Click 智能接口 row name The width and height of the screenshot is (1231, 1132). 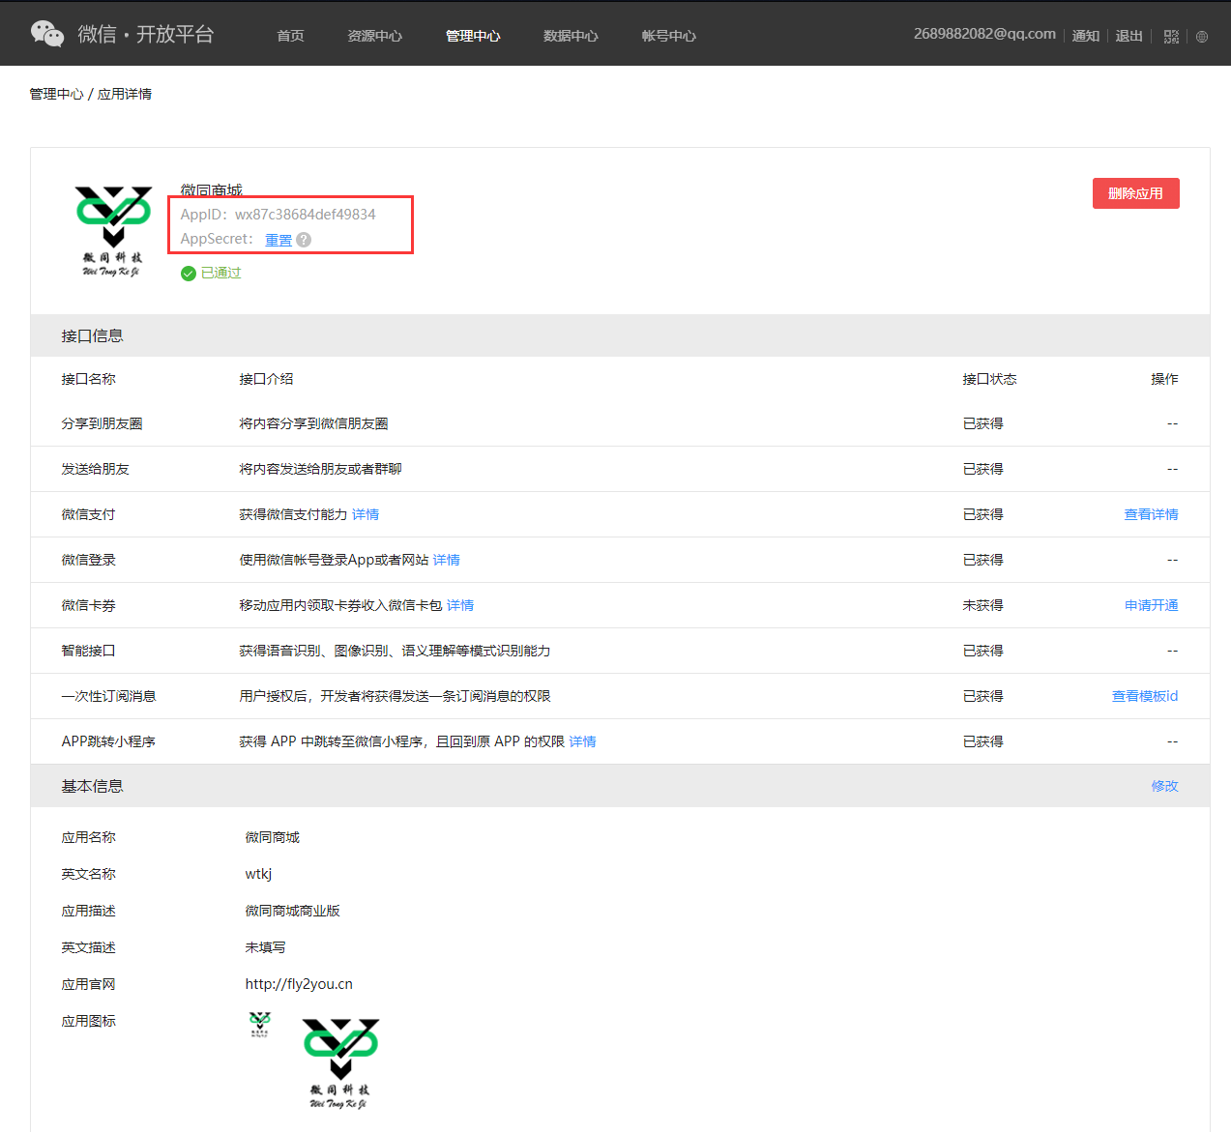click(88, 651)
